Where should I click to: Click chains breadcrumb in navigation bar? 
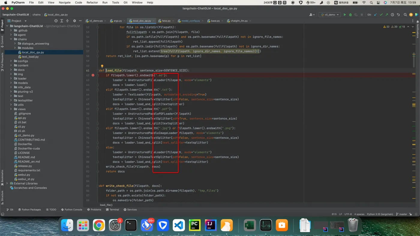pyautogui.click(x=37, y=15)
